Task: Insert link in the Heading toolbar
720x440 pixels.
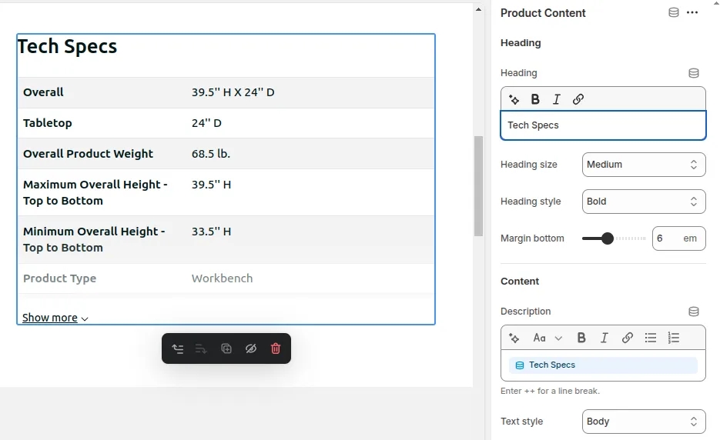Action: pyautogui.click(x=578, y=99)
